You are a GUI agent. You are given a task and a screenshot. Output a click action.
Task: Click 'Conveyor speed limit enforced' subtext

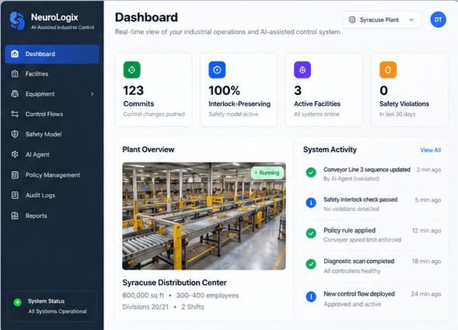(x=362, y=240)
